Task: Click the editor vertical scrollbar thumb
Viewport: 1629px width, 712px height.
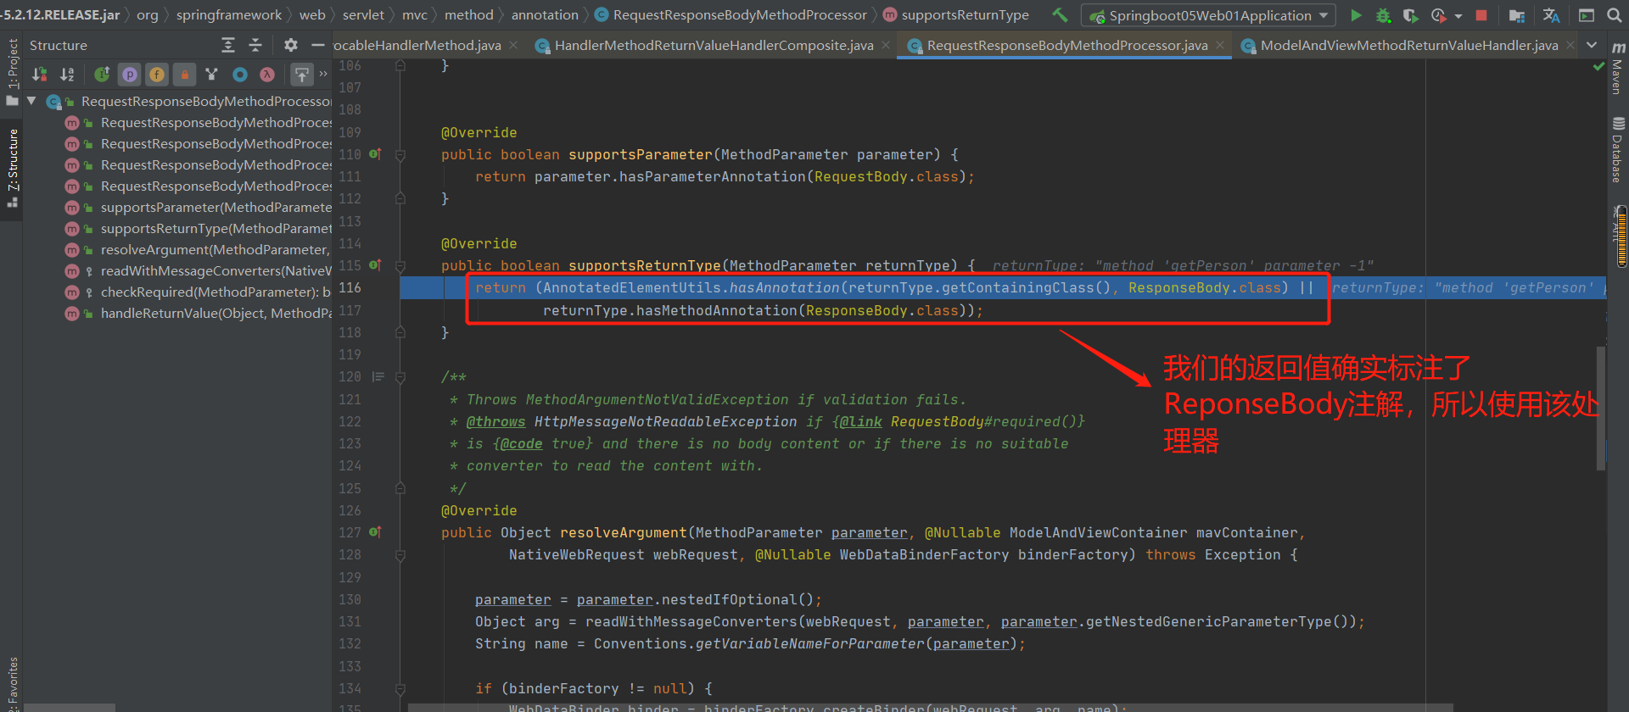Action: tap(1601, 407)
